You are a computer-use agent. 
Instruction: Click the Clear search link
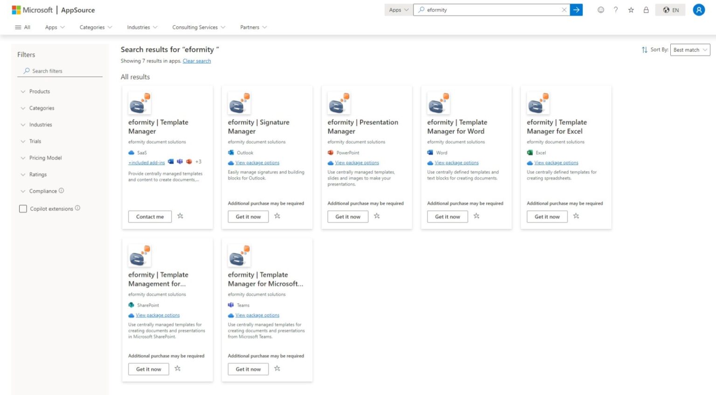(197, 61)
